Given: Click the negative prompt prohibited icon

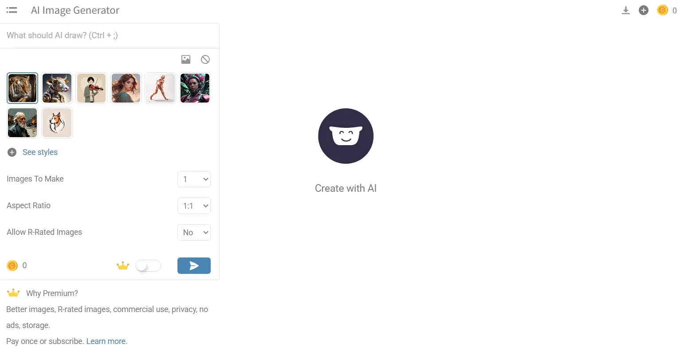Looking at the screenshot, I should coord(205,59).
